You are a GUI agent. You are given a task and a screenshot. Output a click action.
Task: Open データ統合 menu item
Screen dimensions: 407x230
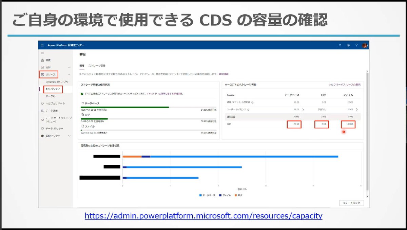(52, 111)
